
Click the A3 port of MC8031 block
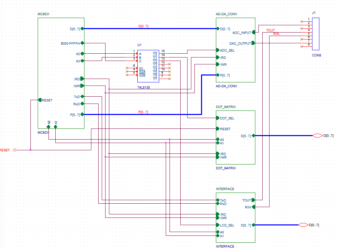coord(82,61)
